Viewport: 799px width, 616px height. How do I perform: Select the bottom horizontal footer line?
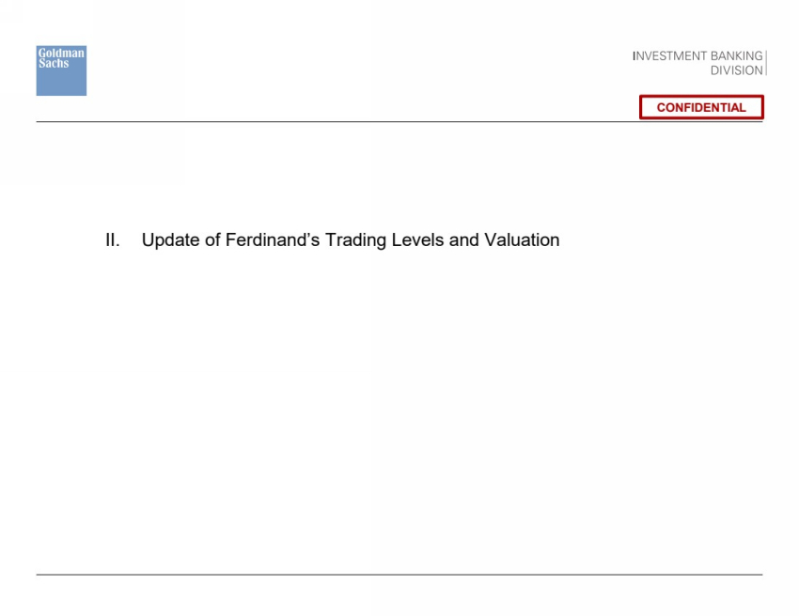[399, 575]
